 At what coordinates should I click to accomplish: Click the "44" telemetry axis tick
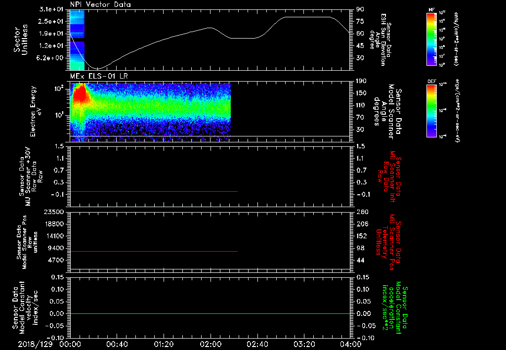click(360, 260)
